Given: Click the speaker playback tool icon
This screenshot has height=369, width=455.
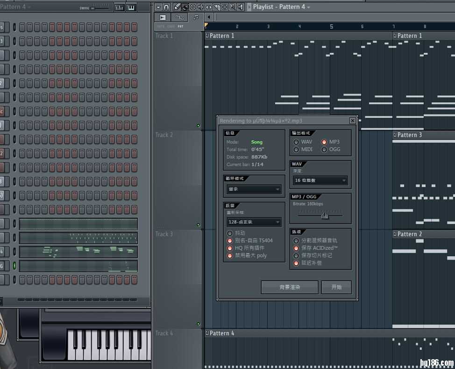Looking at the screenshot, I should coord(241,7).
